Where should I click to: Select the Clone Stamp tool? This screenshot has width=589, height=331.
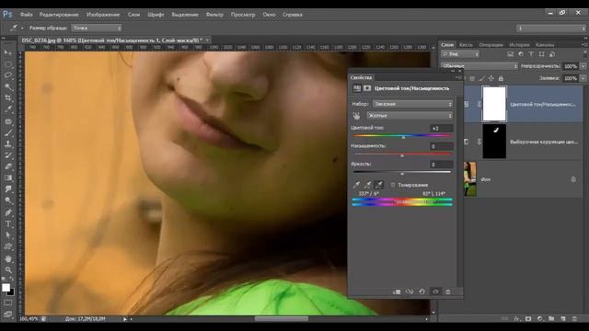8,143
